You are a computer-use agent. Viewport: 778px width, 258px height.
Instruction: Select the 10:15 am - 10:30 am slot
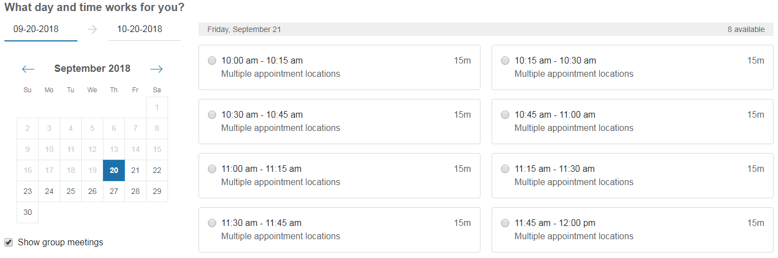pos(505,61)
